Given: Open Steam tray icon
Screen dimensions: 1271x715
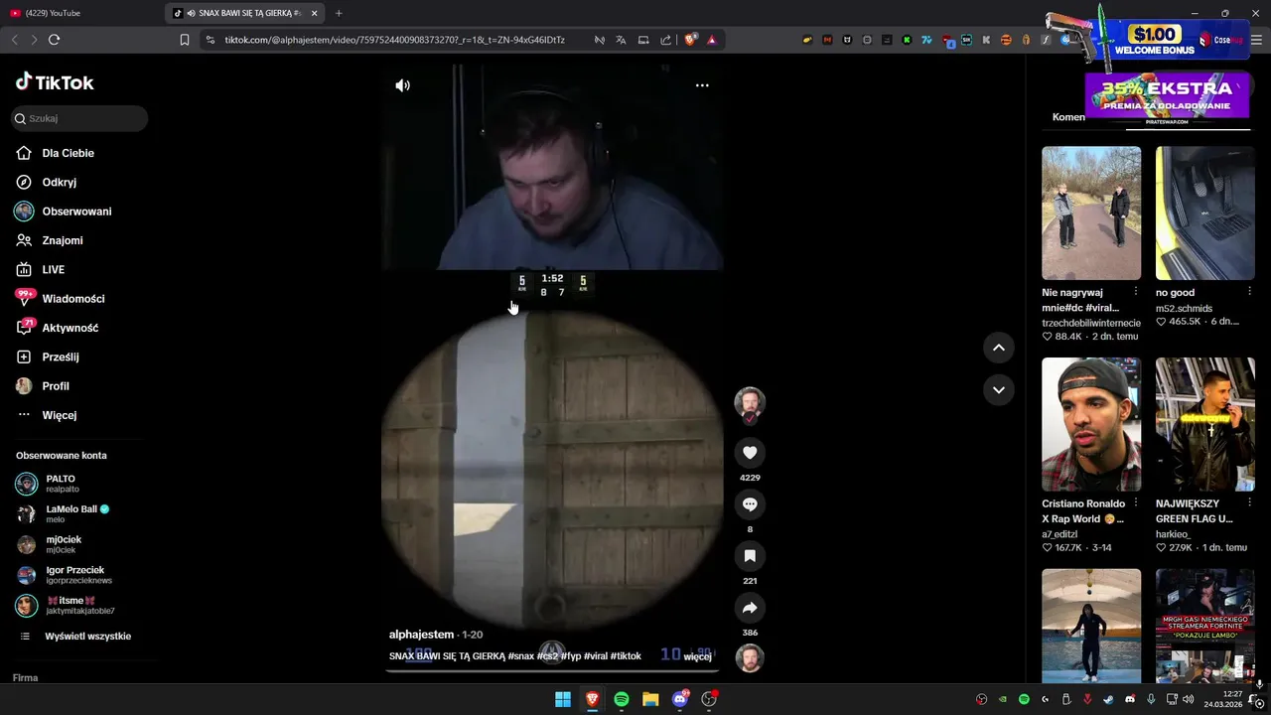Looking at the screenshot, I should [1109, 699].
